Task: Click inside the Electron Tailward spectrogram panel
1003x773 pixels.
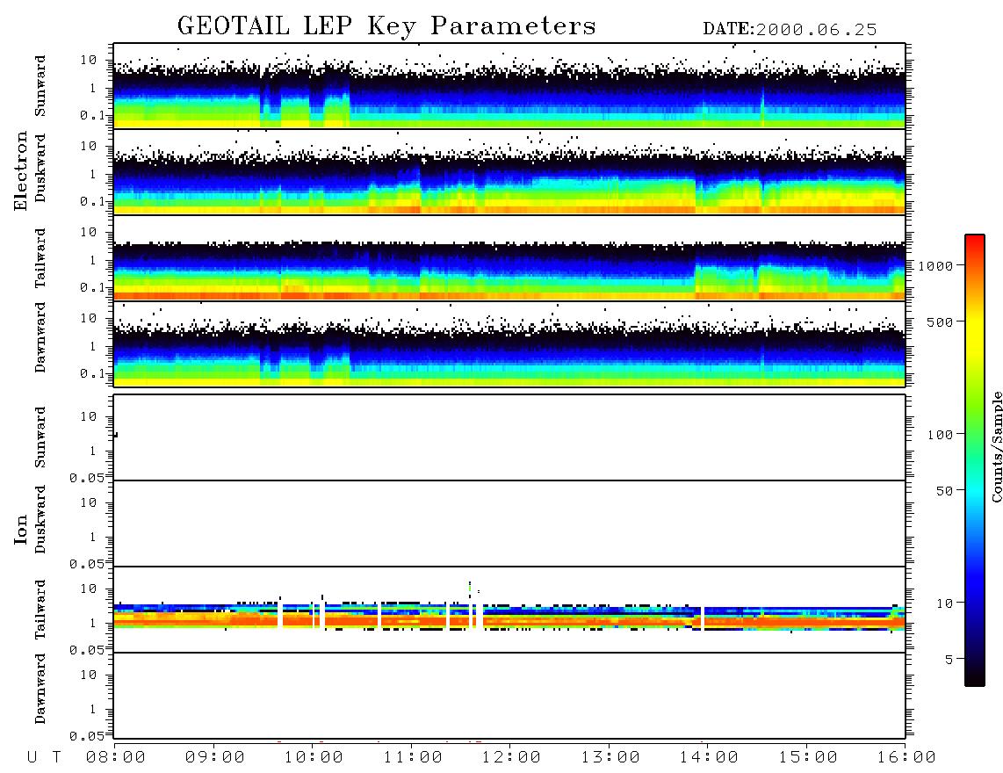Action: pyautogui.click(x=509, y=258)
